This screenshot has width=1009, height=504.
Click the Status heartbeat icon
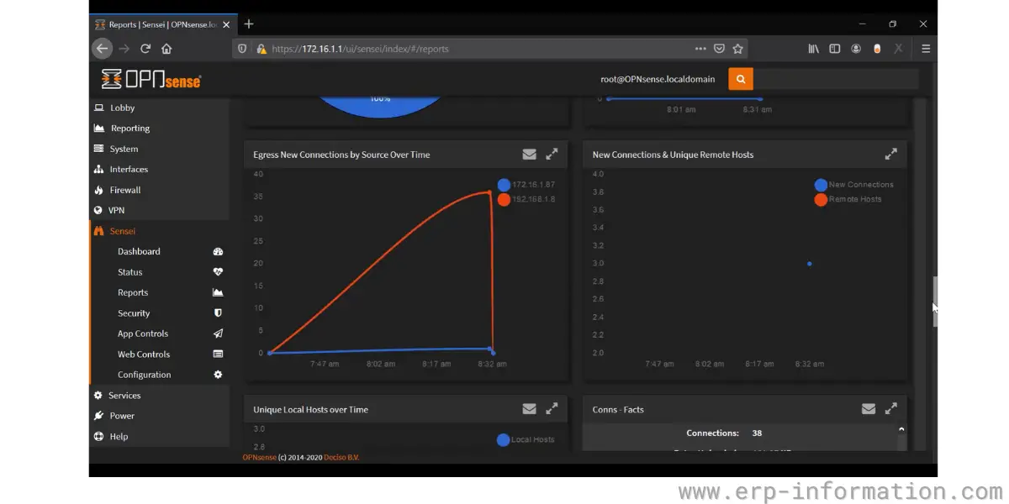[x=218, y=272]
